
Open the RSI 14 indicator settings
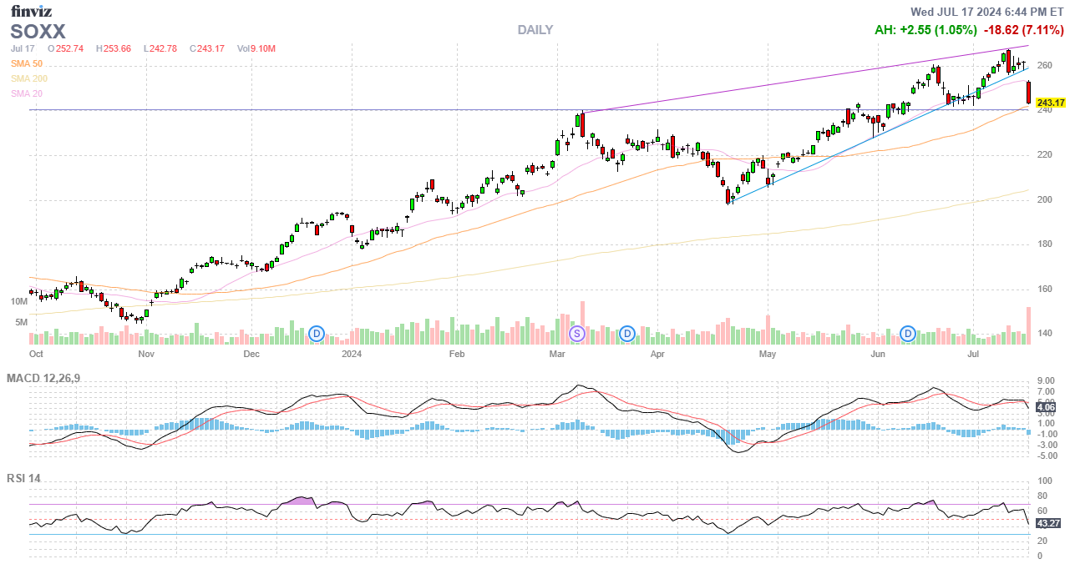23,479
